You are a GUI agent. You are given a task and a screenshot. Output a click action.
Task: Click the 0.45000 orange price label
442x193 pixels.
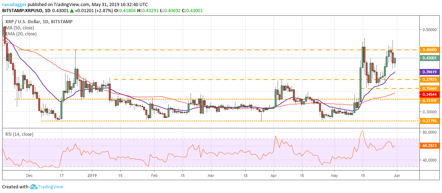coord(430,50)
